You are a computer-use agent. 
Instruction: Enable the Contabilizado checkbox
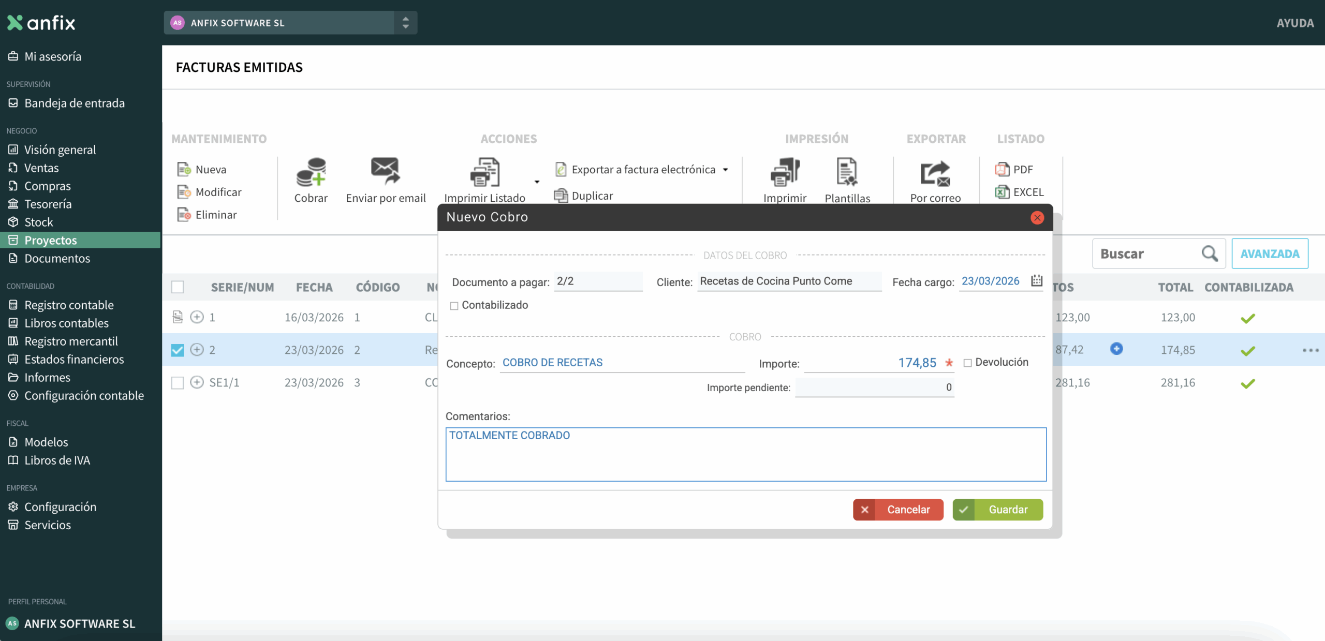pyautogui.click(x=454, y=306)
